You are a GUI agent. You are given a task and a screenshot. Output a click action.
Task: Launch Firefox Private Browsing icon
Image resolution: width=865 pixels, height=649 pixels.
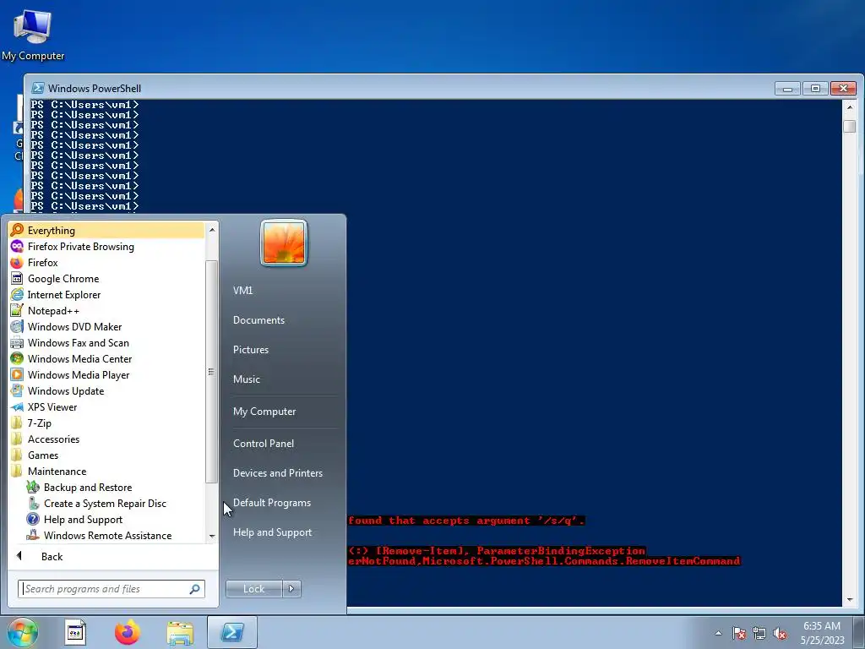click(x=17, y=246)
